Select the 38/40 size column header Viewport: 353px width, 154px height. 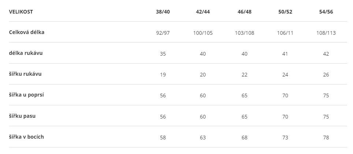point(163,12)
